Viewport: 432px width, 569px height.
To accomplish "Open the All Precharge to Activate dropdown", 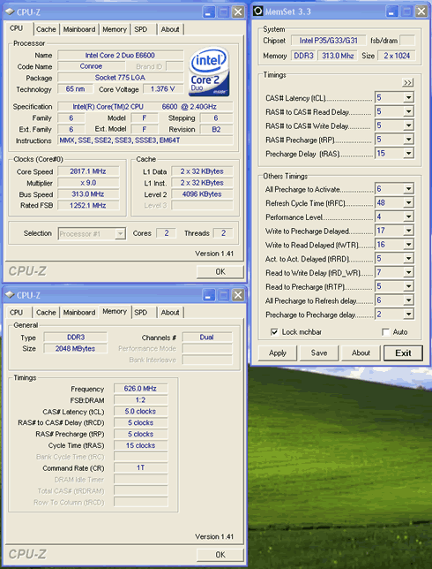I will [x=408, y=189].
